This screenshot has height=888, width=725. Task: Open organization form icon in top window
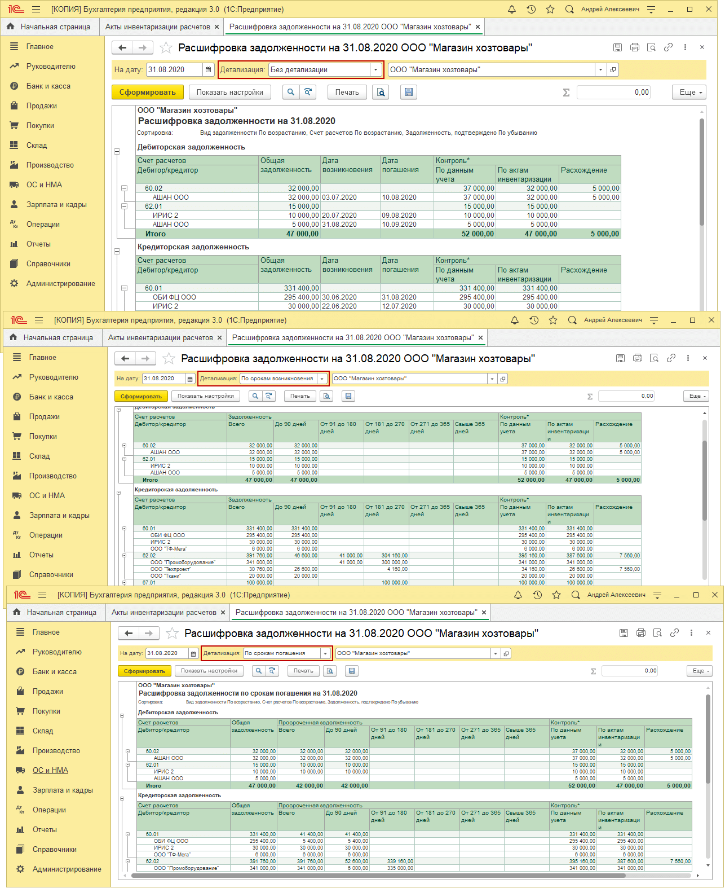[613, 70]
